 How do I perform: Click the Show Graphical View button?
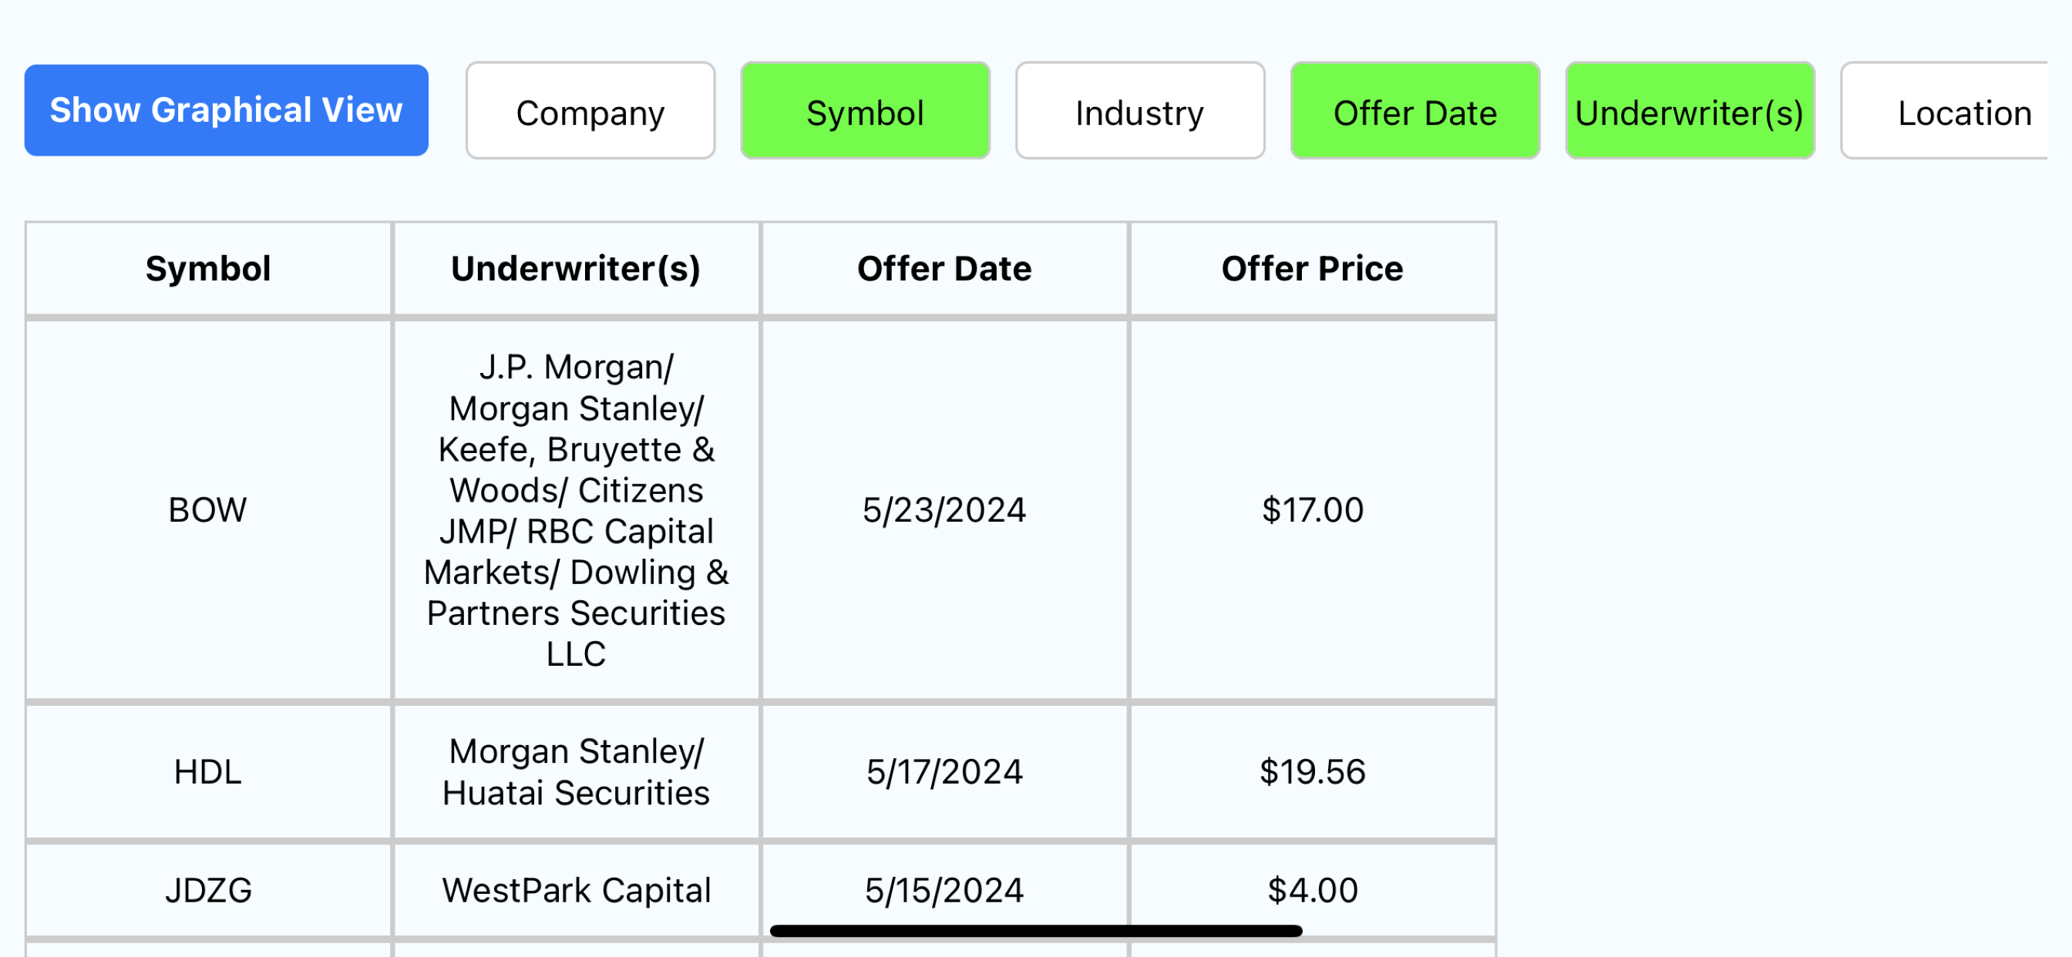pos(226,110)
